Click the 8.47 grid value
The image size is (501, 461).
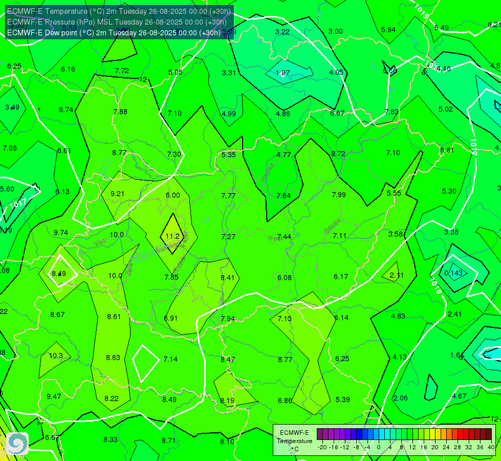(x=228, y=360)
